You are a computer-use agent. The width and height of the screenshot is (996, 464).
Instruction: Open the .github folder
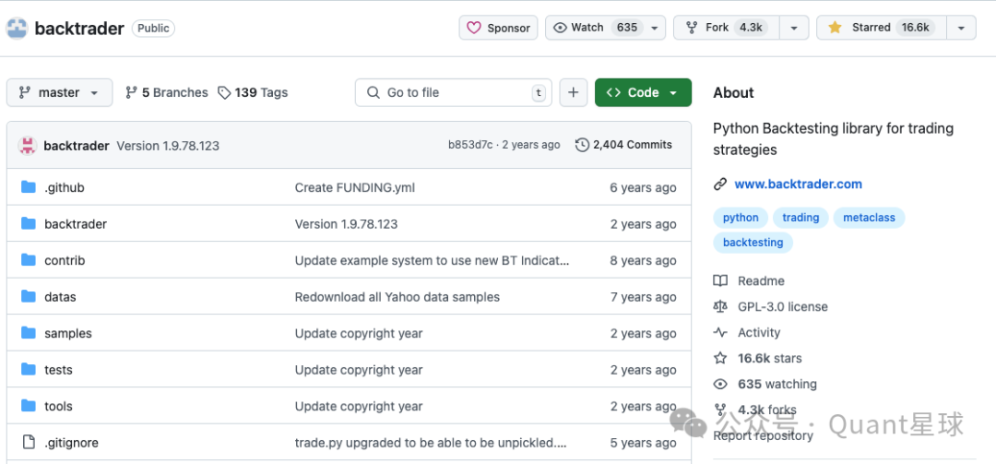pyautogui.click(x=65, y=187)
